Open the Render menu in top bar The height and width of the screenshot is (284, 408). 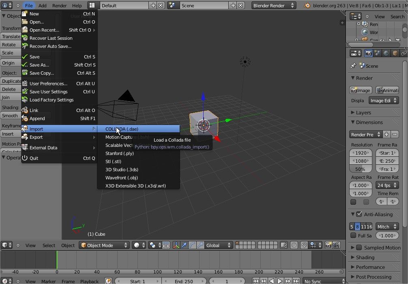pos(59,5)
